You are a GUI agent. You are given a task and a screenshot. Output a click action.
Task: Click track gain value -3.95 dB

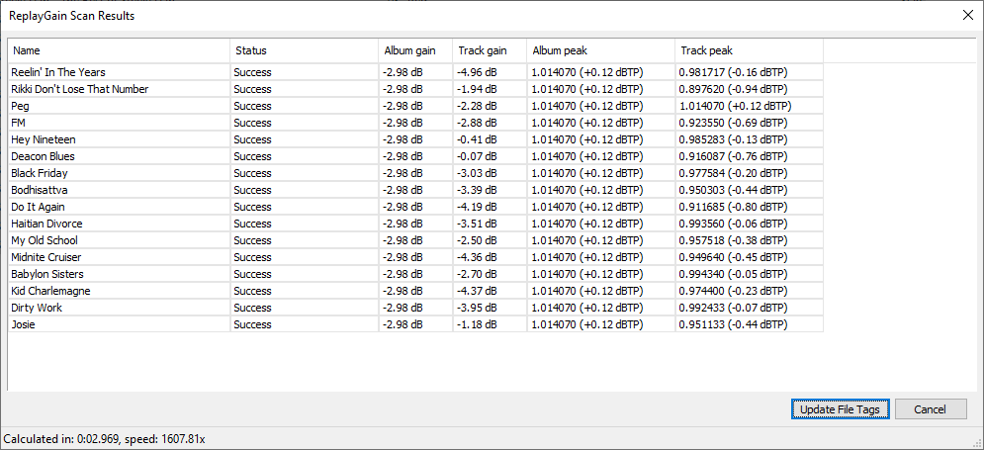pyautogui.click(x=477, y=308)
